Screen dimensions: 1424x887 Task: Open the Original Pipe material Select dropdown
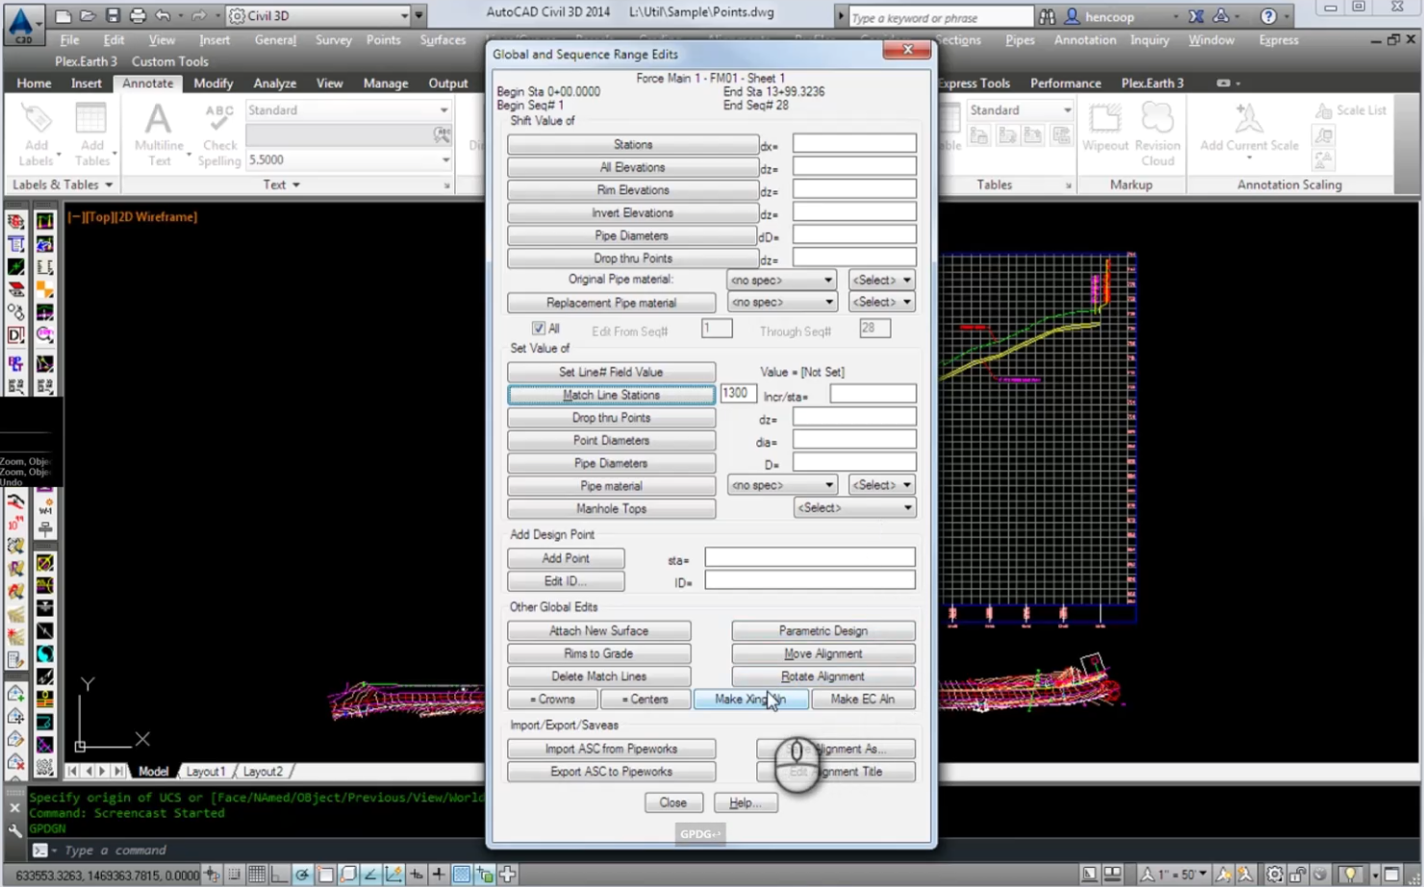tap(881, 280)
